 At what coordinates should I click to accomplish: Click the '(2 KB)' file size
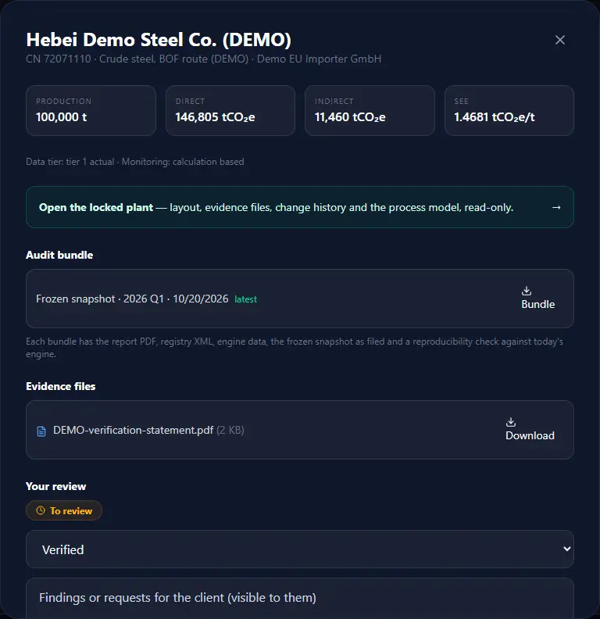pos(230,430)
